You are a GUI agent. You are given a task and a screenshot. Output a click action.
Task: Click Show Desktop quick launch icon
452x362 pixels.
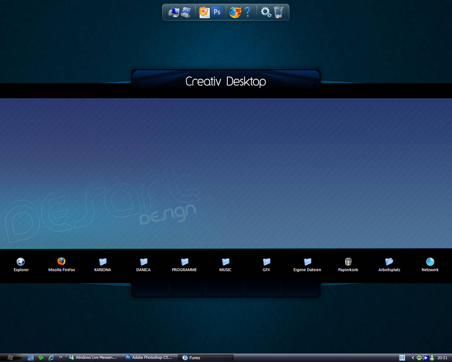tap(31, 357)
